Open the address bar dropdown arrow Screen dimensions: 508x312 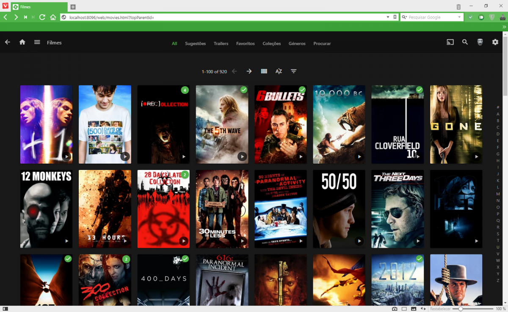point(388,17)
